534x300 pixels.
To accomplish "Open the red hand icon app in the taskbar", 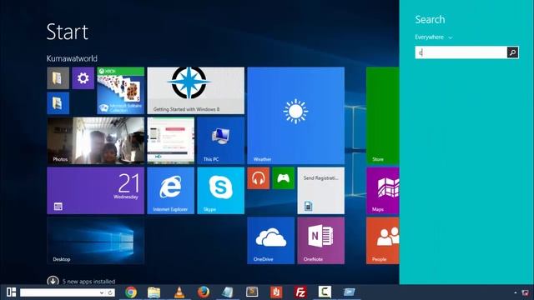I will click(276, 292).
